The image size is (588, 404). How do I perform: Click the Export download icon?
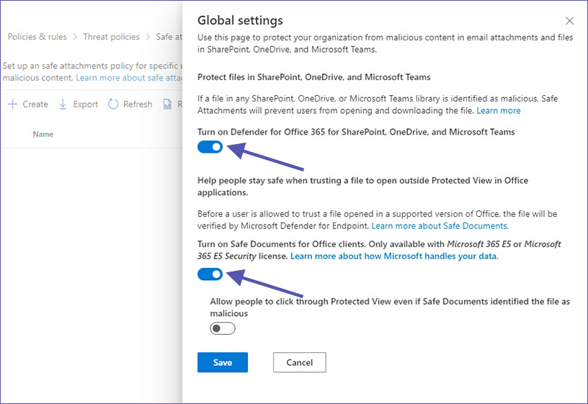coord(63,104)
